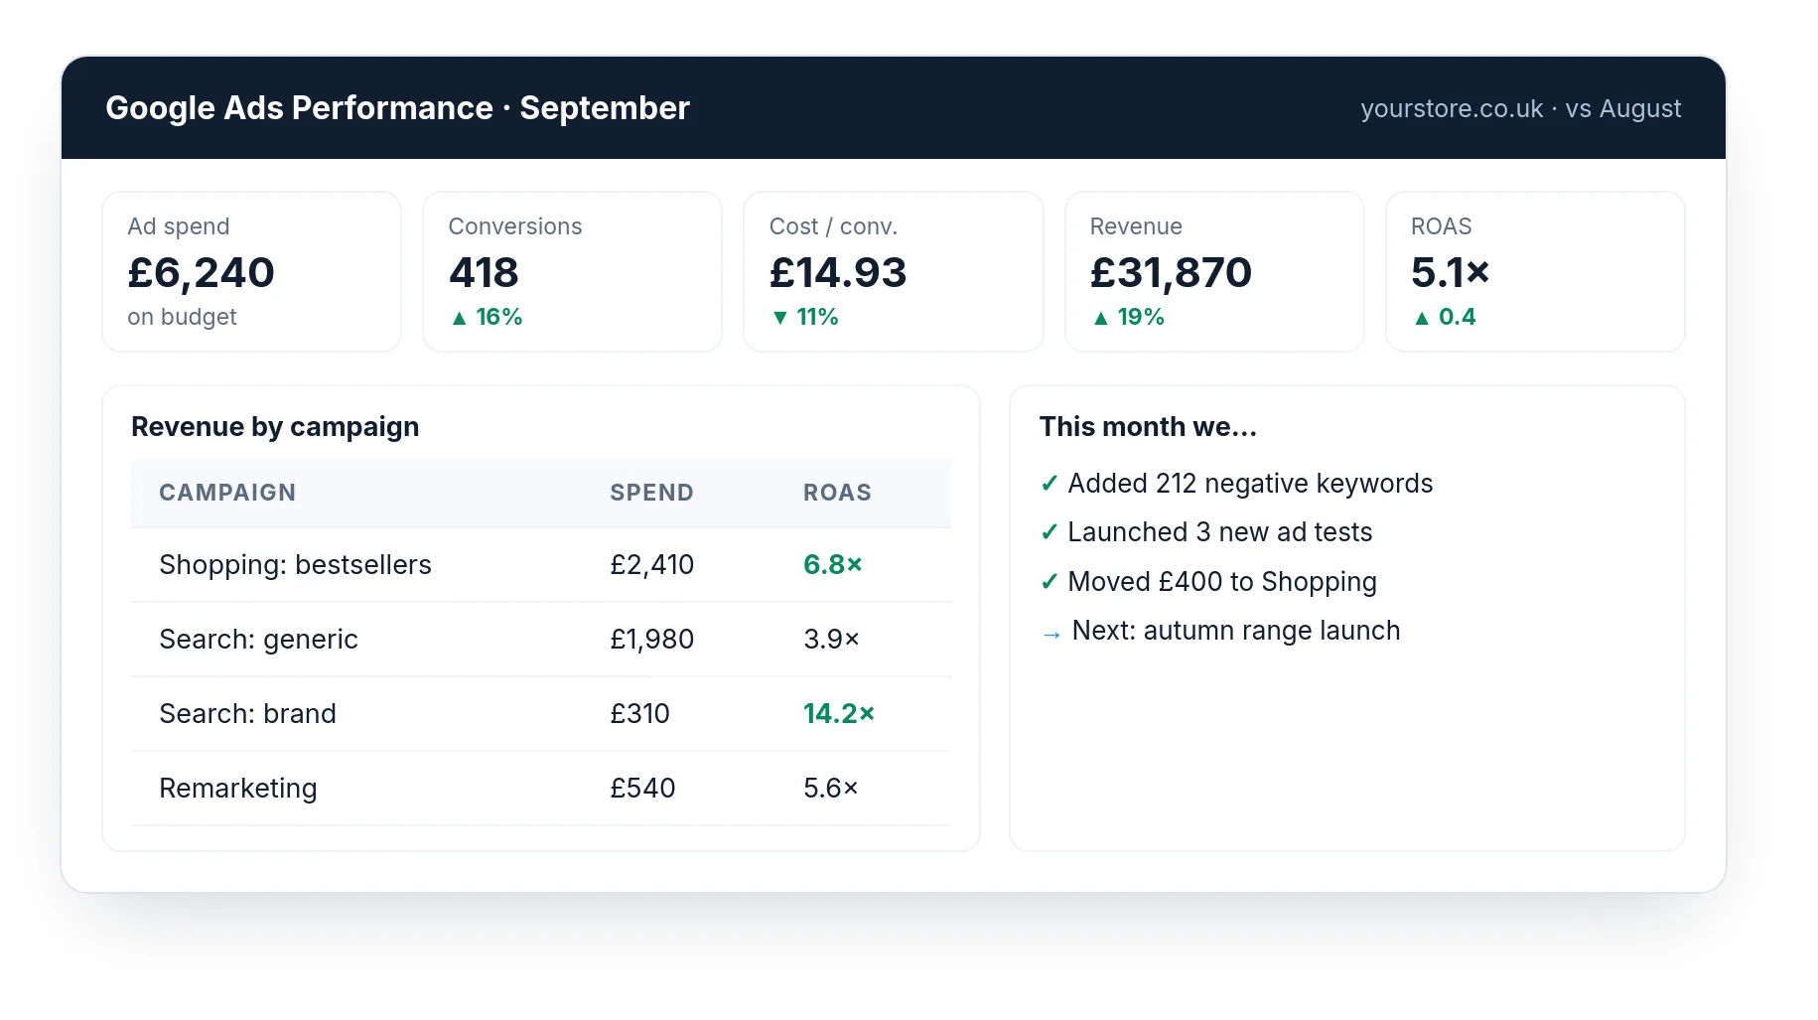
Task: Click the £1,980 spend cell
Action: (651, 640)
